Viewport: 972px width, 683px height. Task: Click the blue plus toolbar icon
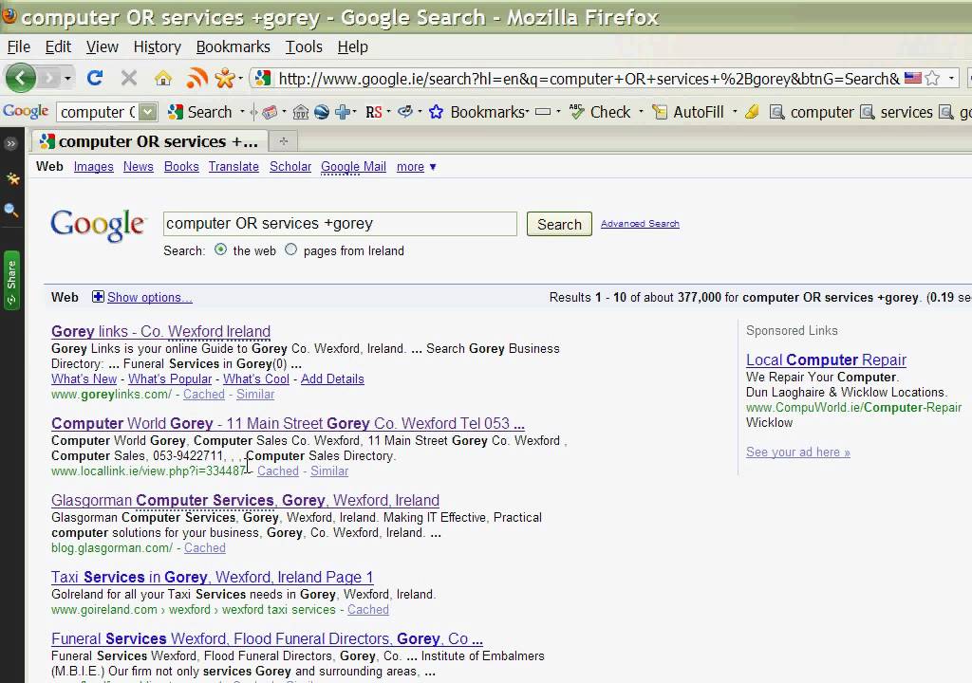342,112
